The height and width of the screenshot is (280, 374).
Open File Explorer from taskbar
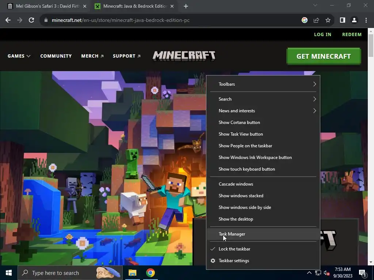tap(132, 273)
